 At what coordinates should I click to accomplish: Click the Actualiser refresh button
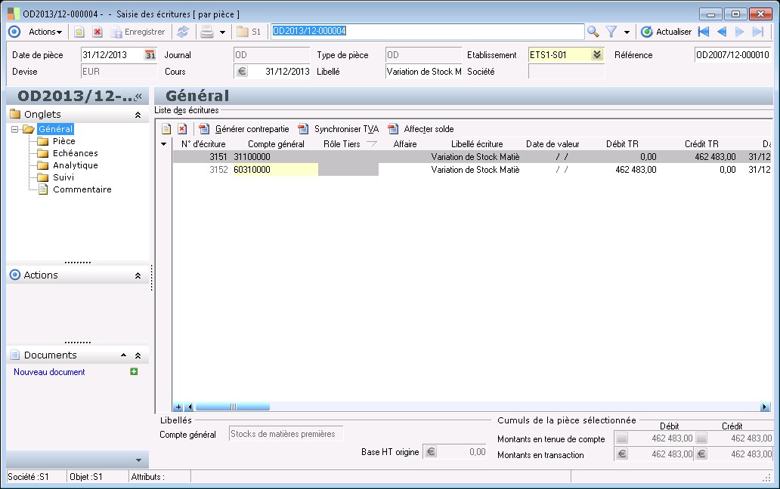pyautogui.click(x=666, y=32)
